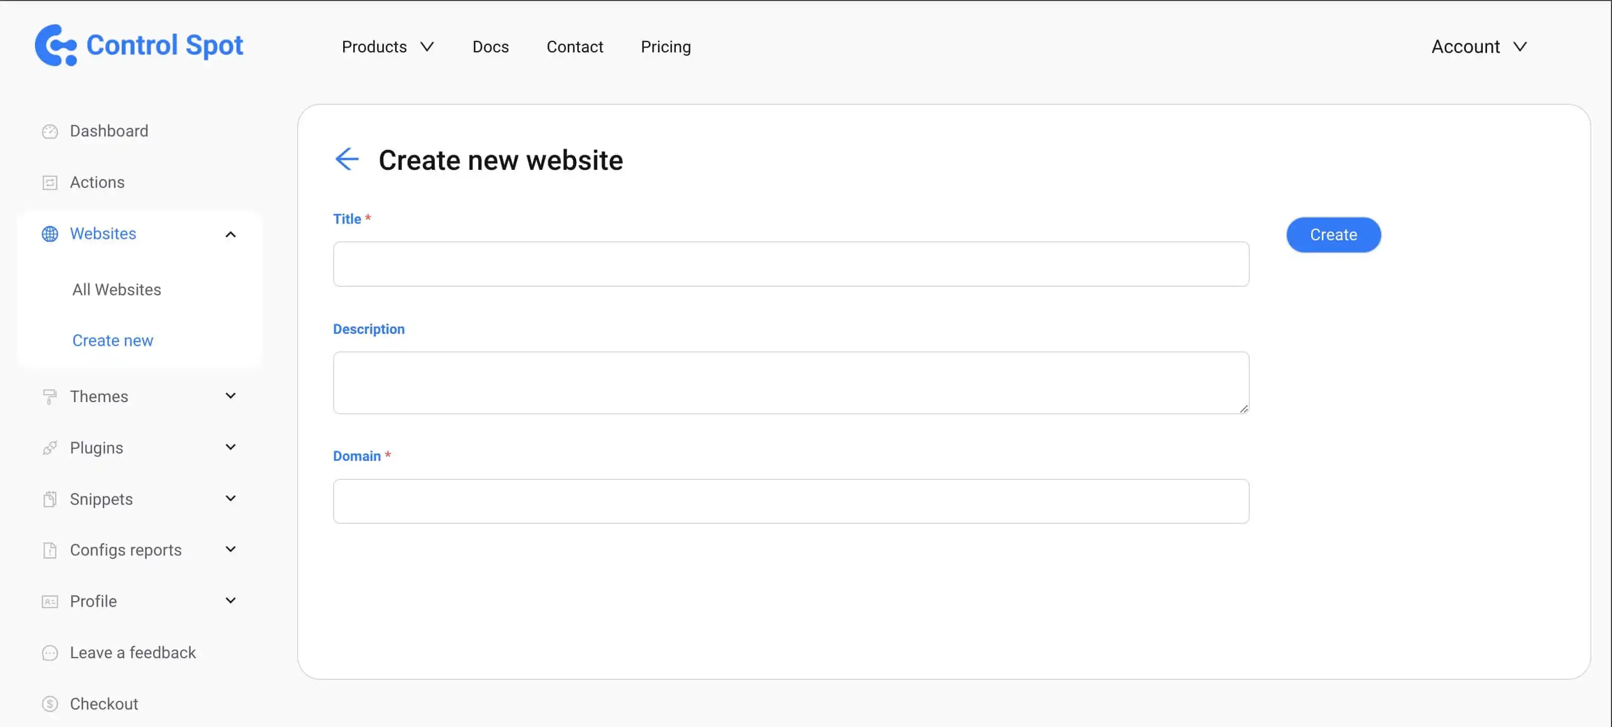Click the Control Spot logo
The width and height of the screenshot is (1612, 727).
click(x=138, y=44)
